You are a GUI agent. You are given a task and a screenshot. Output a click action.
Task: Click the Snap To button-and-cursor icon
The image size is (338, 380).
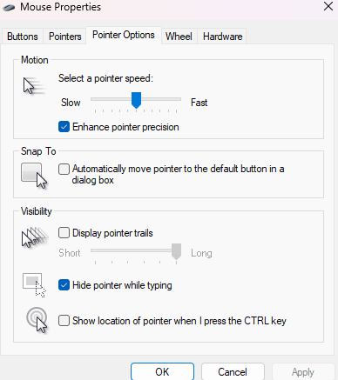[34, 176]
